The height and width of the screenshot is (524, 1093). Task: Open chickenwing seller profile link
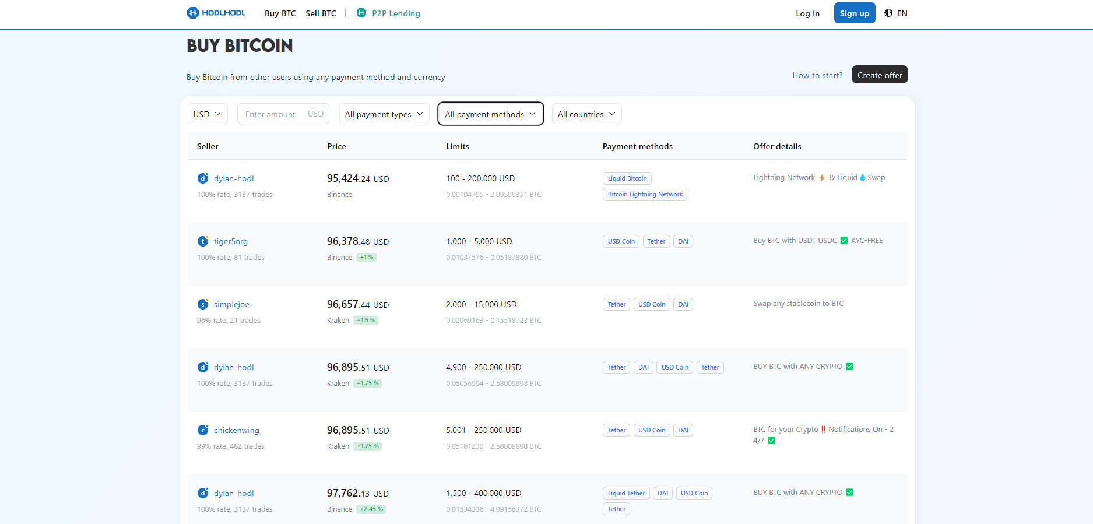237,430
